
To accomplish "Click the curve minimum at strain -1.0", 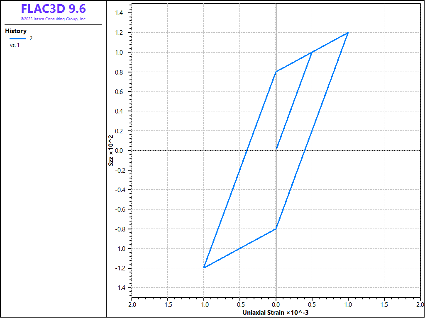I will (x=204, y=268).
